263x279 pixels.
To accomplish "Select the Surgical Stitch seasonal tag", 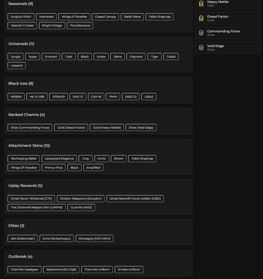I will point(21,17).
